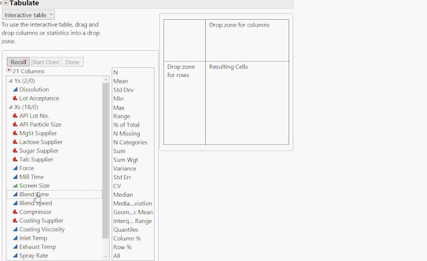Image resolution: width=427 pixels, height=261 pixels.
Task: Open the Interactive table dropdown
Action: coord(28,15)
